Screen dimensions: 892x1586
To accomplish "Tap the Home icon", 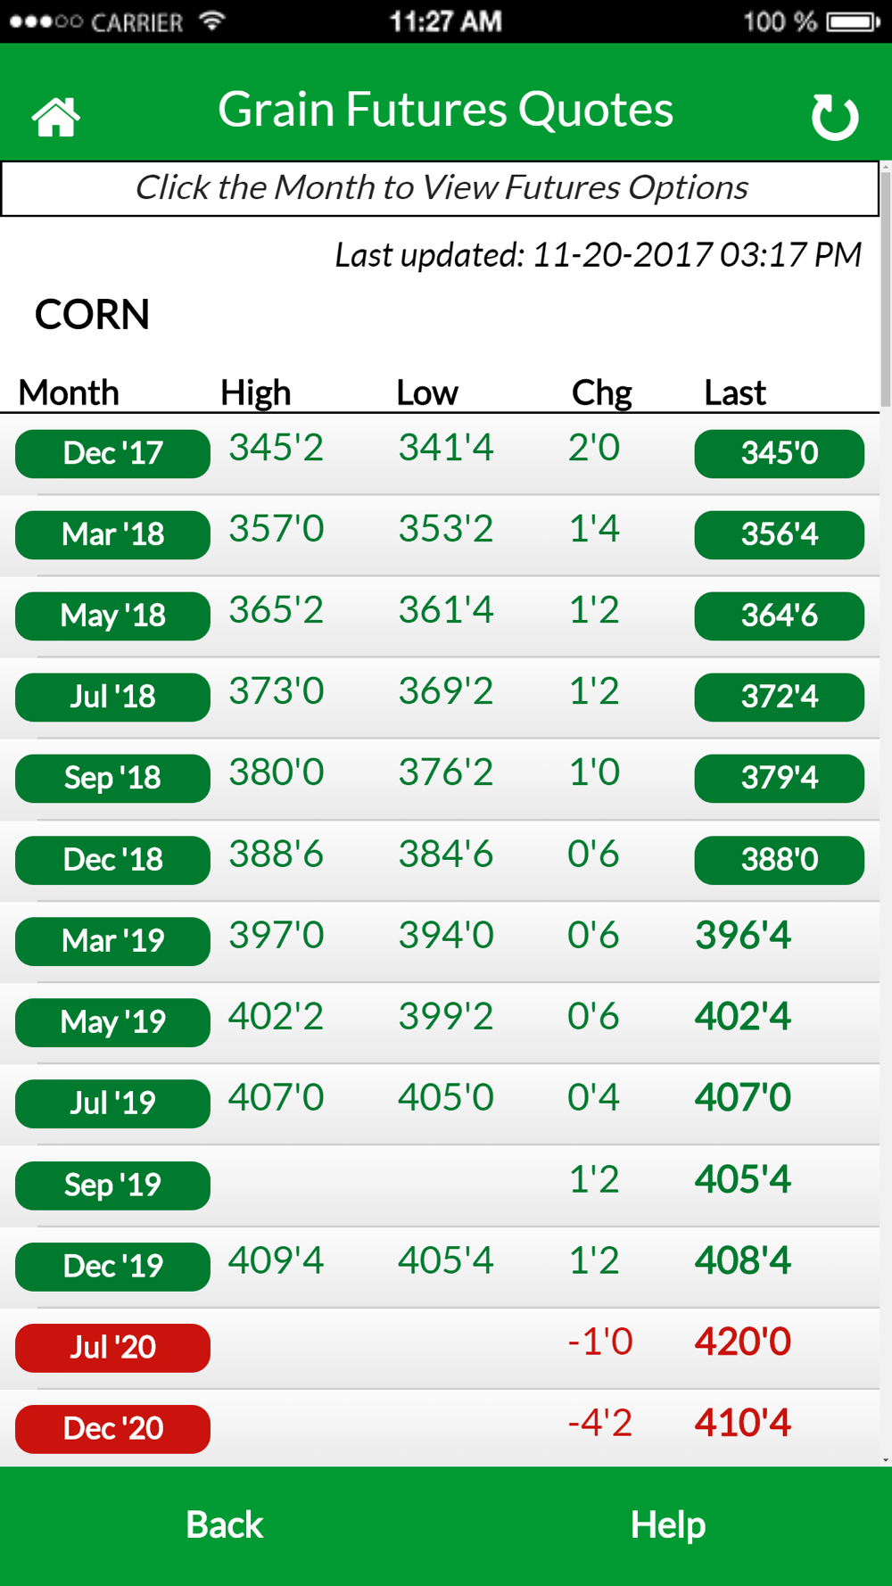I will point(56,117).
